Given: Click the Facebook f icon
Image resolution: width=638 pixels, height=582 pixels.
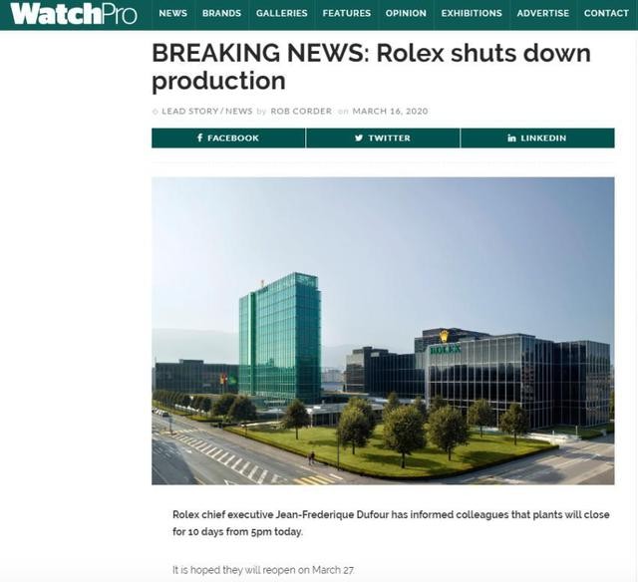Looking at the screenshot, I should click(x=199, y=138).
